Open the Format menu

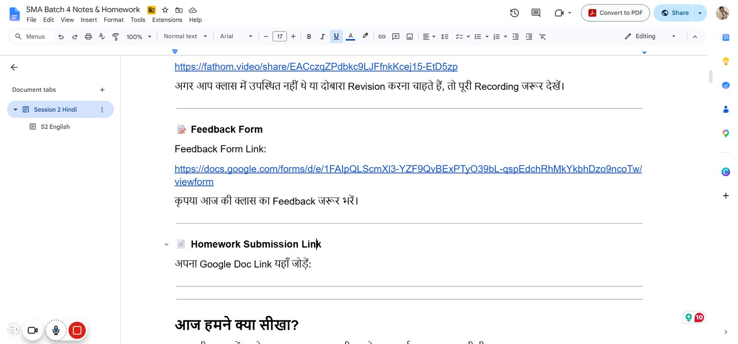[113, 20]
